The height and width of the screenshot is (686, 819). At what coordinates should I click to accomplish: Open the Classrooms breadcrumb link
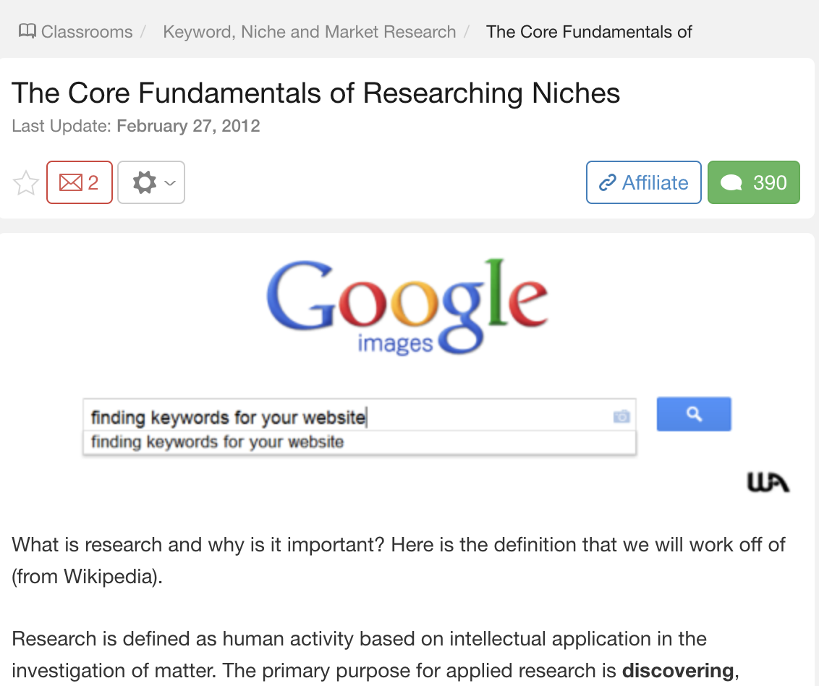(87, 32)
